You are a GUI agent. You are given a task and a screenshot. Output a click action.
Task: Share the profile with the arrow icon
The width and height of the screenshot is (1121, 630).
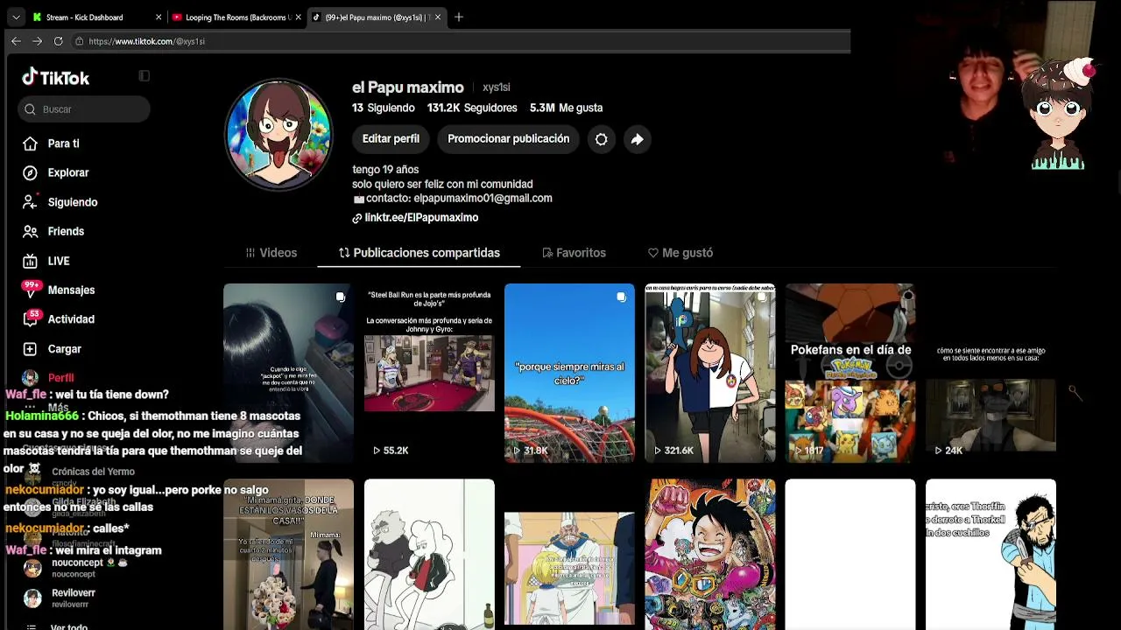pyautogui.click(x=637, y=139)
